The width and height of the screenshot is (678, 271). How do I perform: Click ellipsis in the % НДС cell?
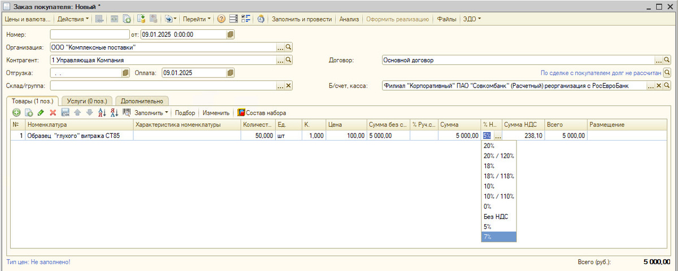(497, 136)
